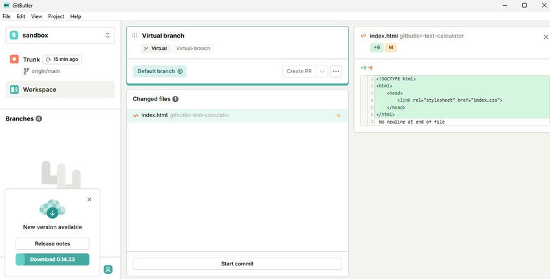Download version 0.14.23
The height and width of the screenshot is (279, 550).
(x=52, y=260)
